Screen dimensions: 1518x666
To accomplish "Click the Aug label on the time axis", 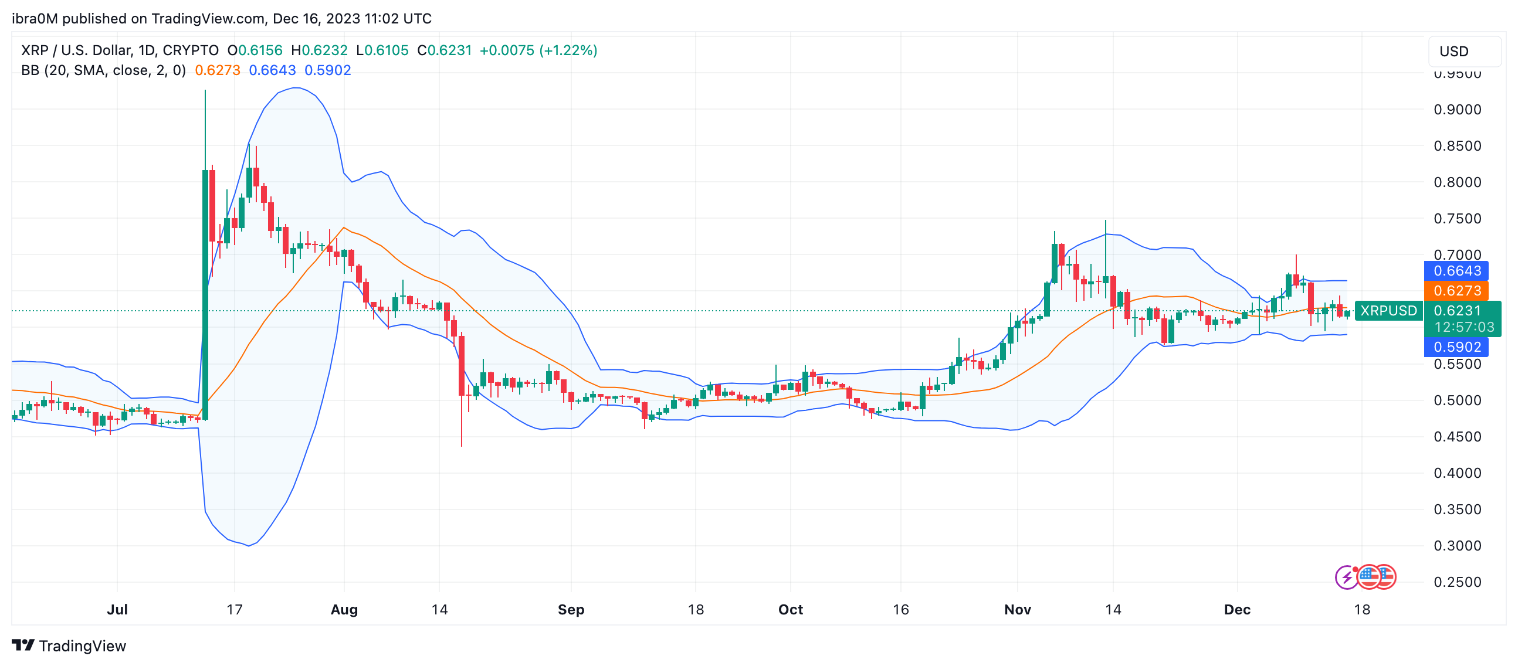I will pos(344,610).
